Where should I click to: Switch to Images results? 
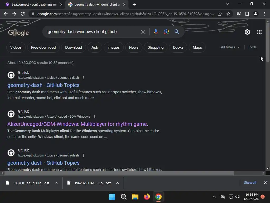pos(113,47)
